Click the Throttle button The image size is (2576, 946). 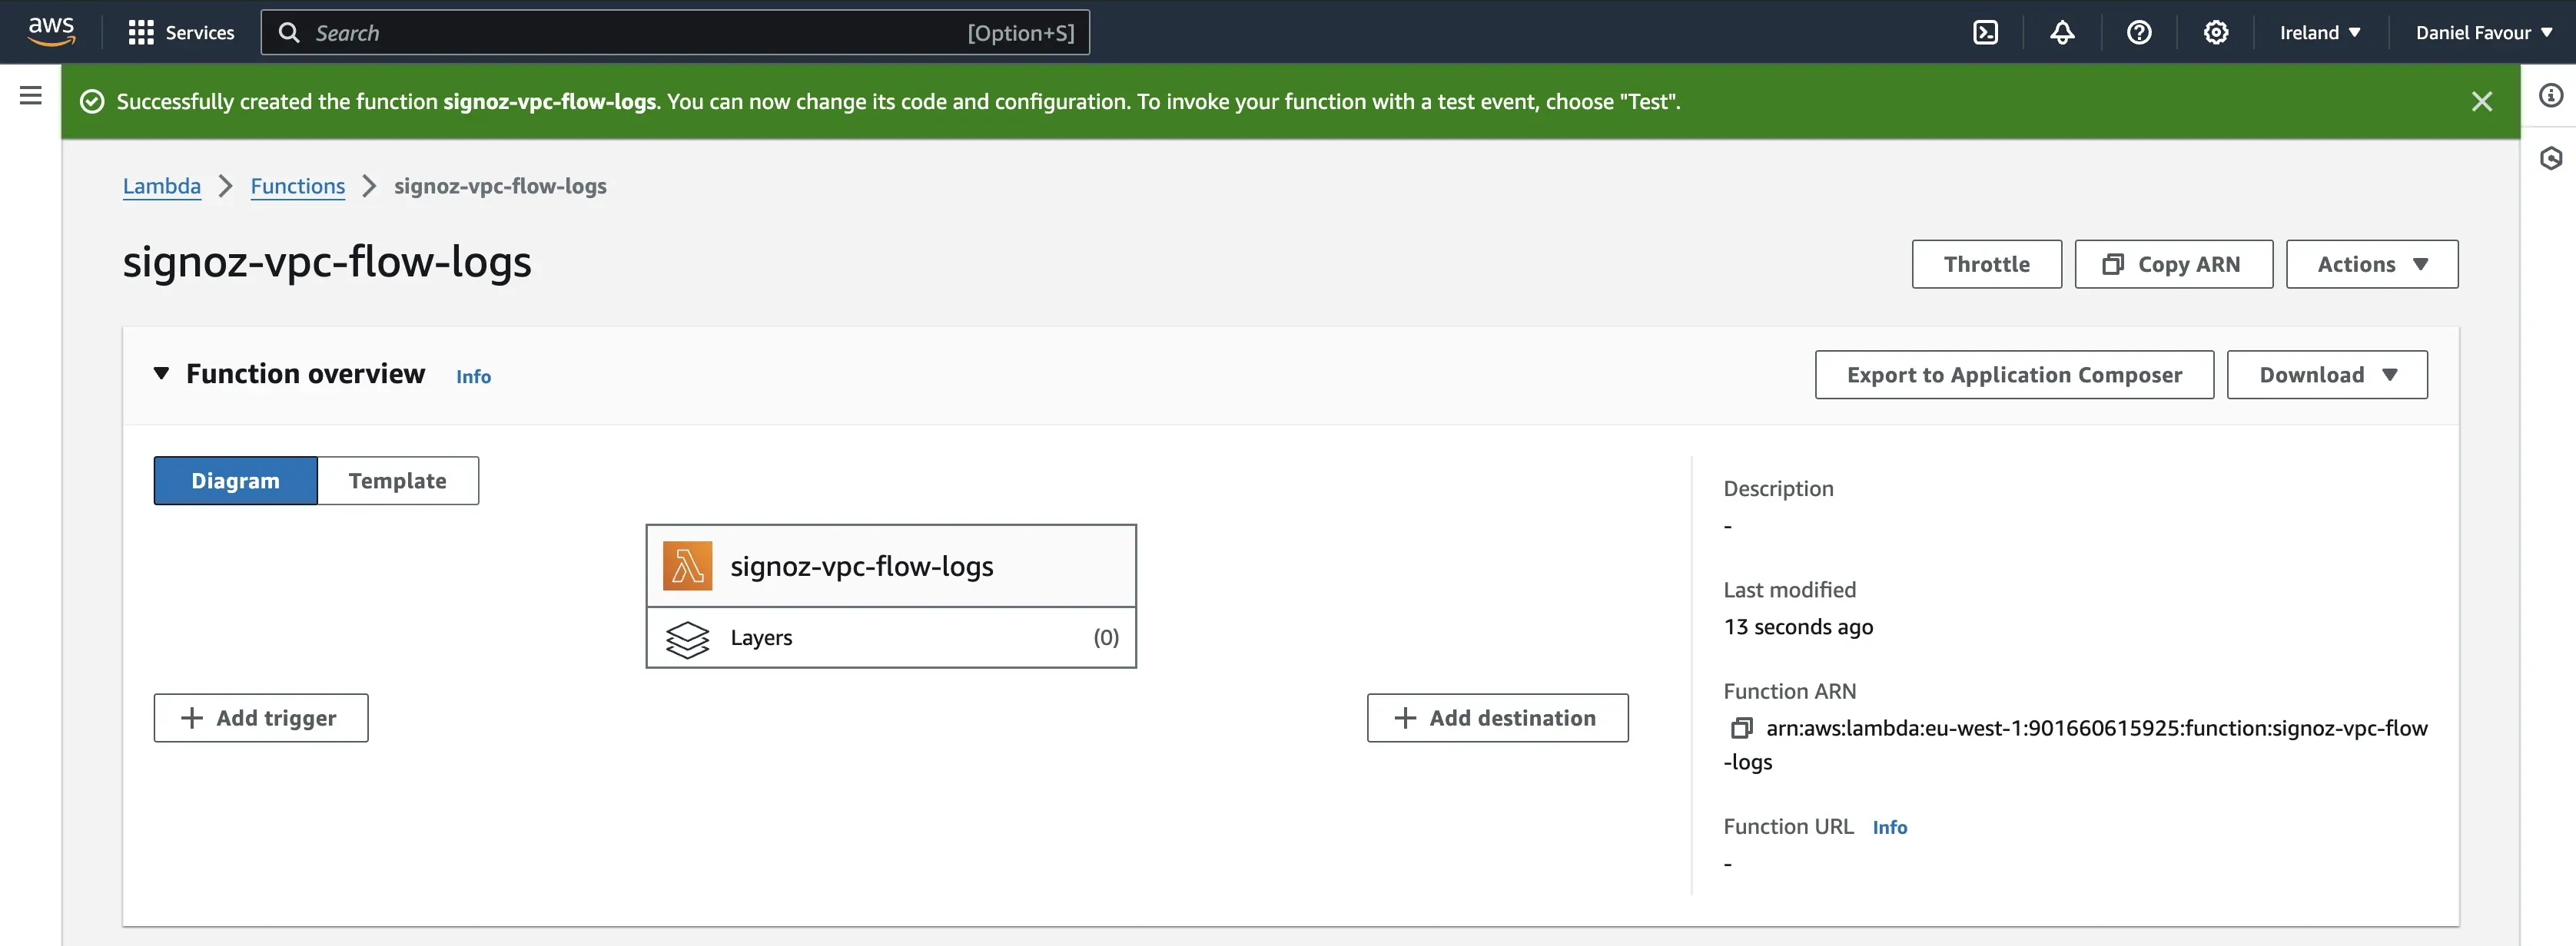(x=1986, y=263)
